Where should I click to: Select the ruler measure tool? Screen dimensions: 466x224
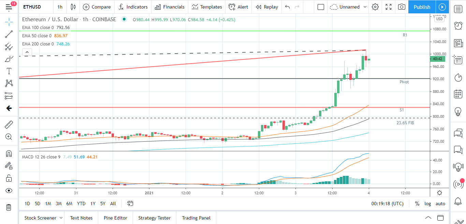coord(9,125)
